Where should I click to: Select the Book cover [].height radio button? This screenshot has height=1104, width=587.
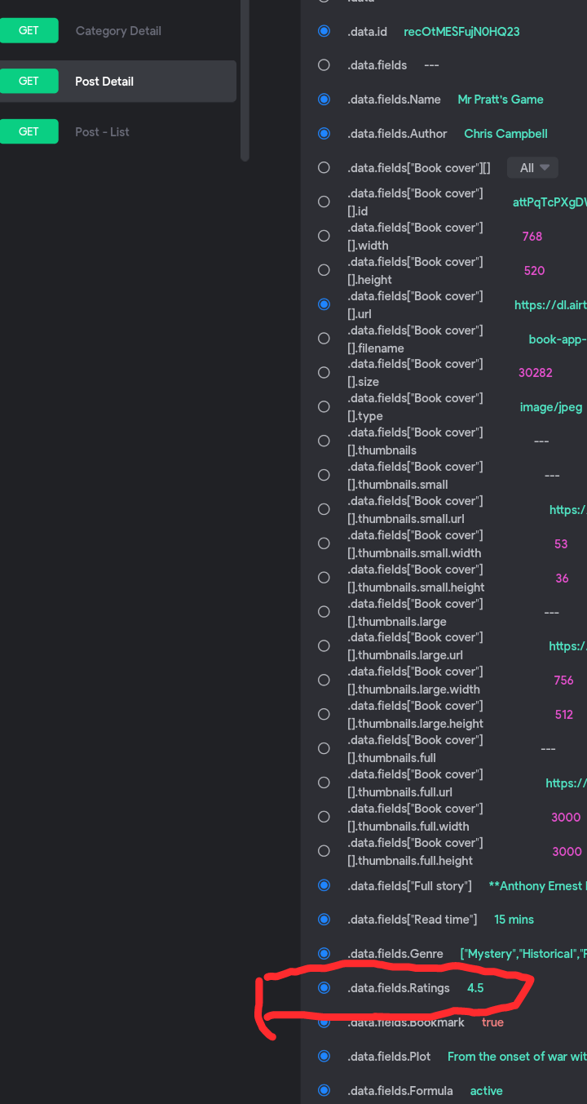(x=324, y=270)
